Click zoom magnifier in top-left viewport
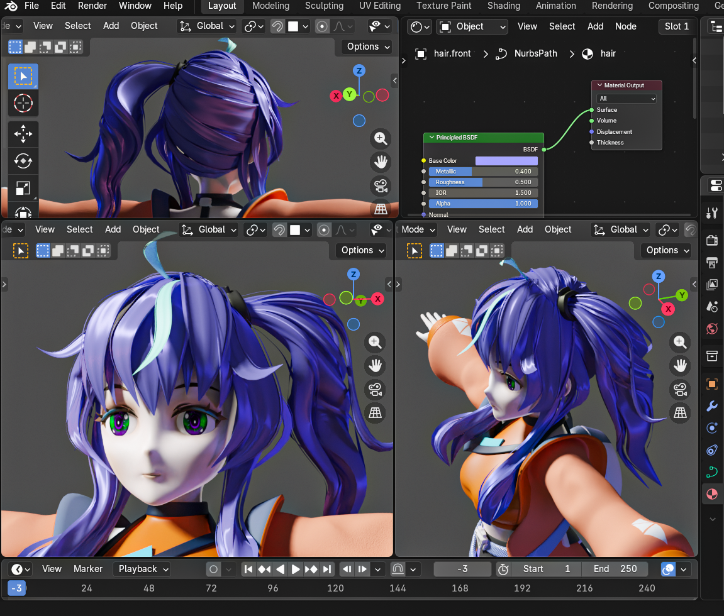Viewport: 724px width, 616px height. pyautogui.click(x=381, y=138)
